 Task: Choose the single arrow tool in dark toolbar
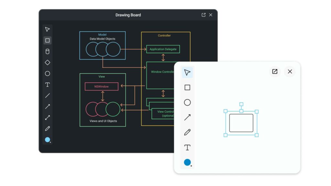click(48, 107)
